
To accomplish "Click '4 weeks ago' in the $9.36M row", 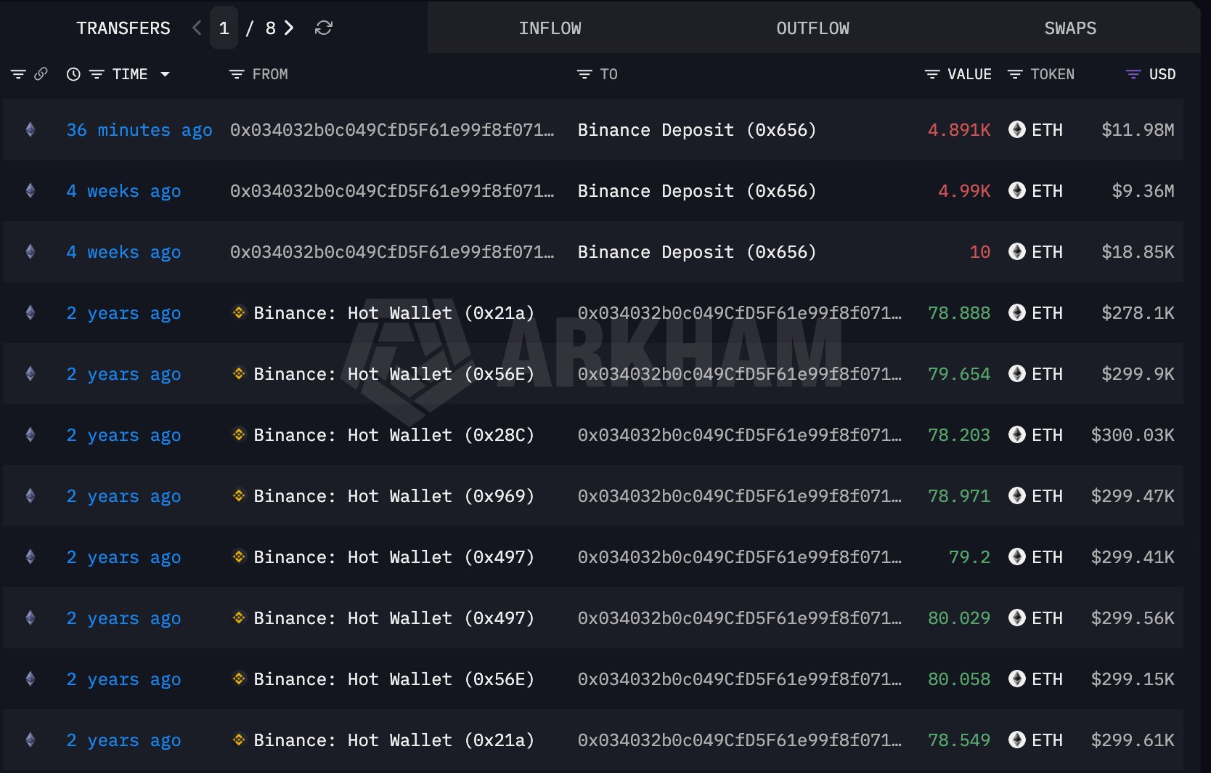I will [123, 191].
